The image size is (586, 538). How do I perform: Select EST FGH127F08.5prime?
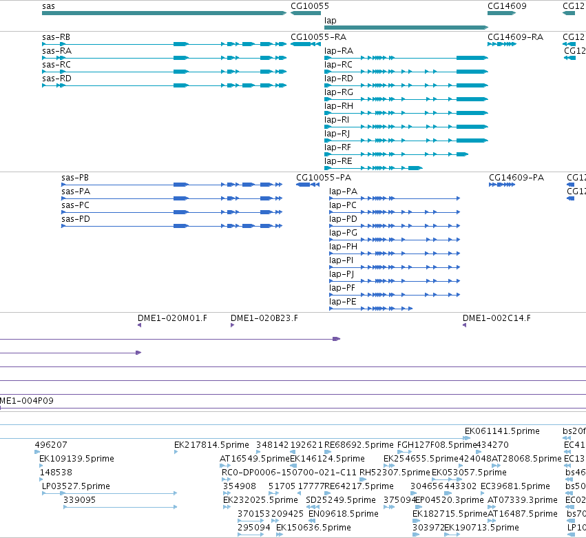(x=404, y=452)
